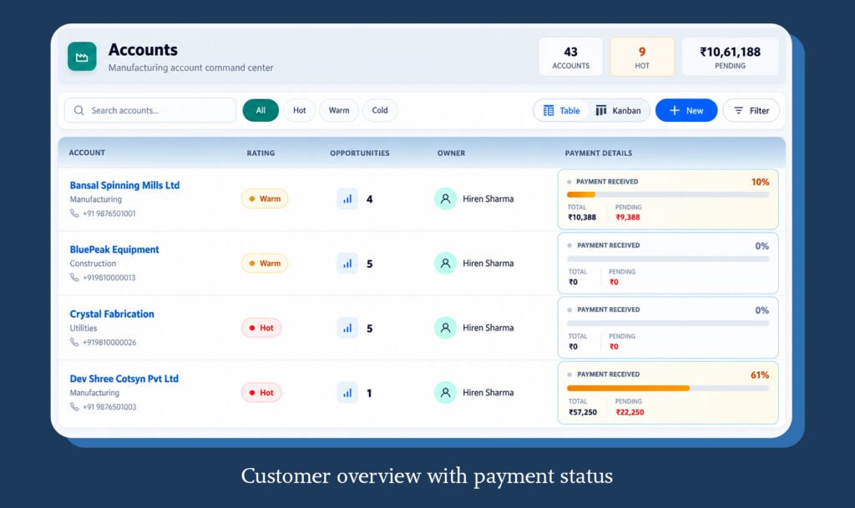855x508 pixels.
Task: Click owner avatar in BluePeak Equipment row
Action: tap(446, 263)
